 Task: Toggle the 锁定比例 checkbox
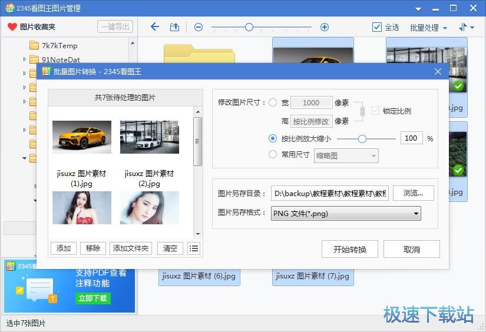[375, 111]
